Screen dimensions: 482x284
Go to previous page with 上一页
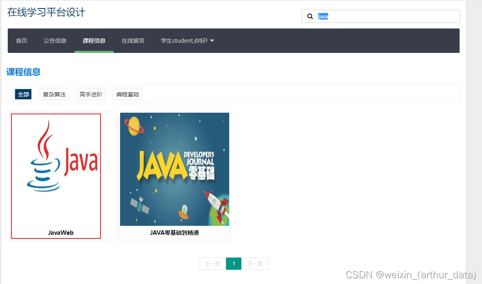pos(213,264)
